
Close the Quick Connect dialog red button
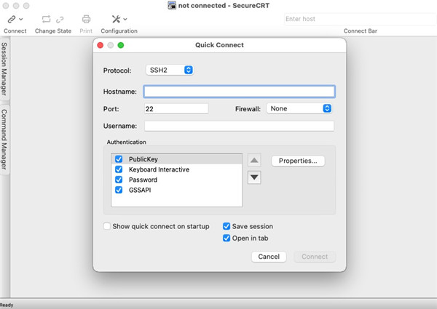(101, 45)
